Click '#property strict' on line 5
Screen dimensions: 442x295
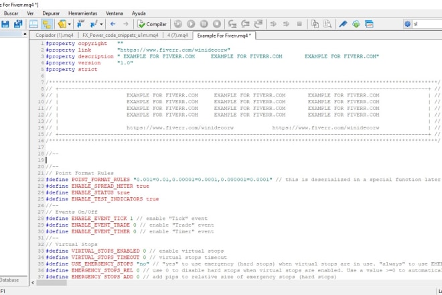click(x=72, y=70)
